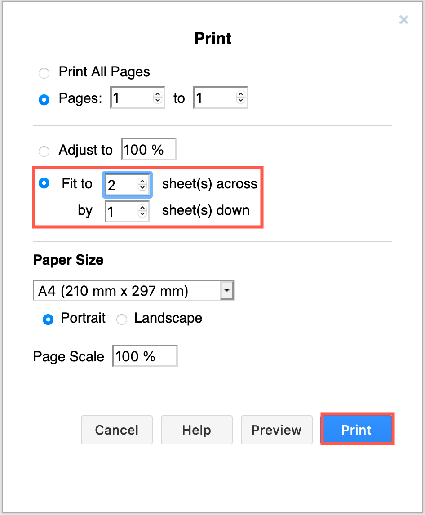425x515 pixels.
Task: Choose Portrait orientation
Action: pyautogui.click(x=48, y=319)
